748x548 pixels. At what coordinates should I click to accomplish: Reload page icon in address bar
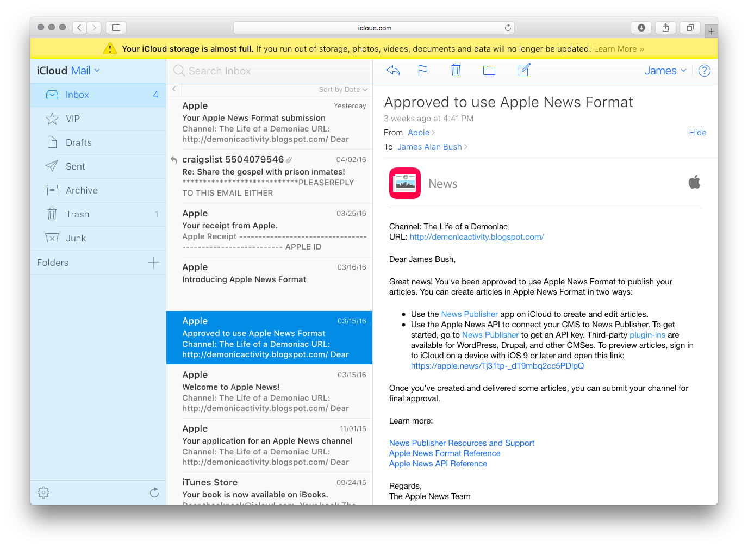pos(508,28)
